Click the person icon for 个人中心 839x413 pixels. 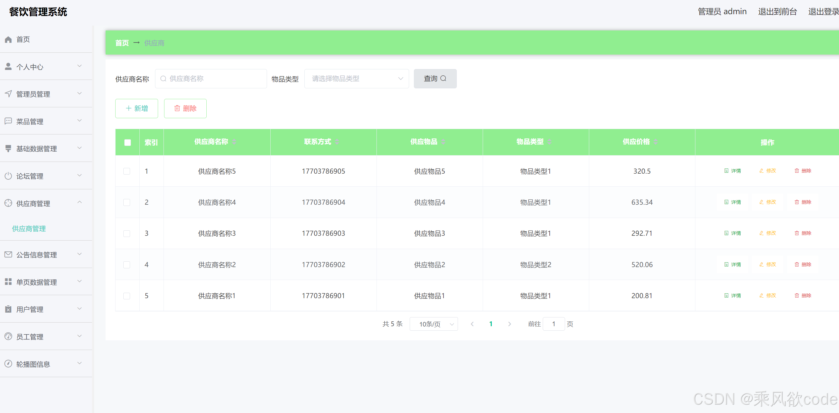[8, 67]
